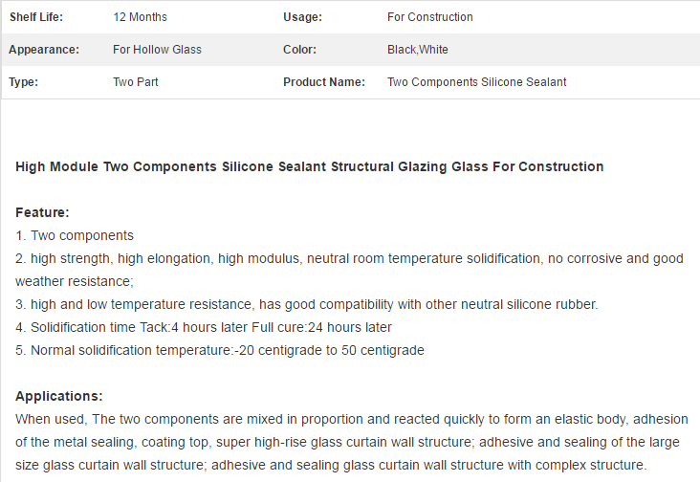Select the For Construction value

tap(430, 17)
